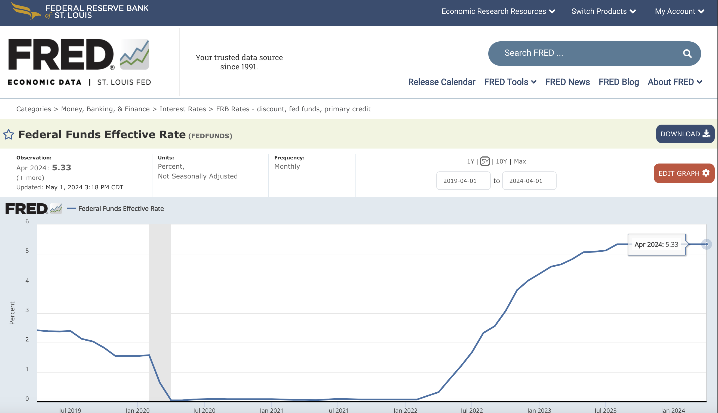Click the end date field 2024-04-01
Screen dimensions: 718x413
click(x=529, y=181)
